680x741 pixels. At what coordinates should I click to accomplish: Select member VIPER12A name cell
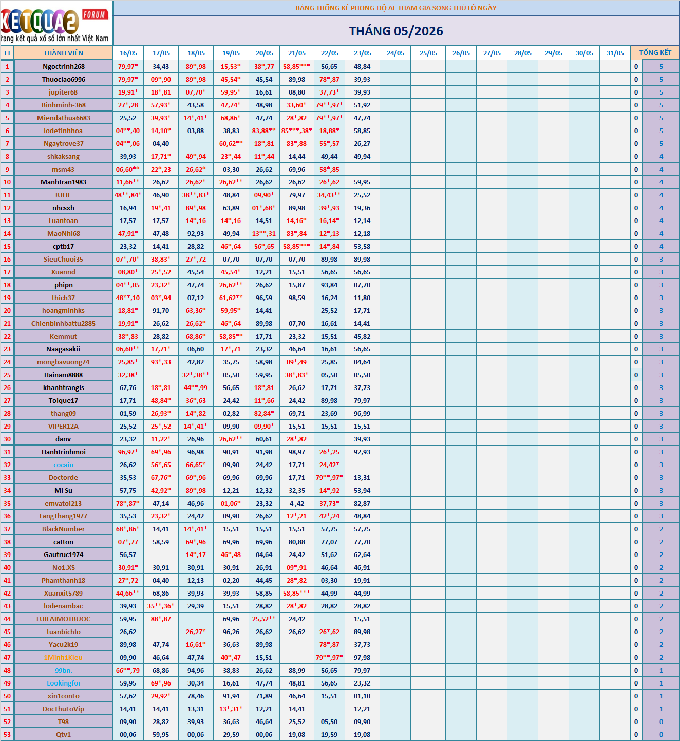(x=63, y=426)
